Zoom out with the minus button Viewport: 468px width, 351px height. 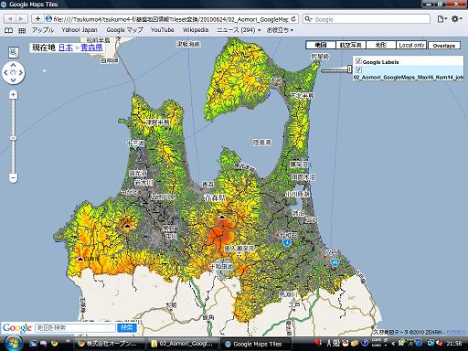pyautogui.click(x=13, y=177)
